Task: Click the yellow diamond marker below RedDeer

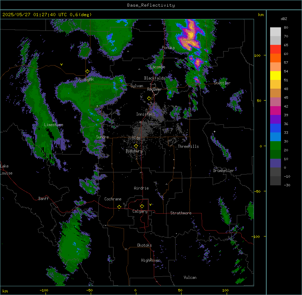Action: coord(149,98)
